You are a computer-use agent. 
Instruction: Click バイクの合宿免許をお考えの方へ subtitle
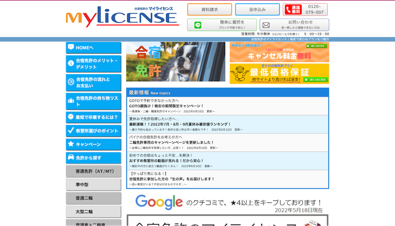coord(156,137)
